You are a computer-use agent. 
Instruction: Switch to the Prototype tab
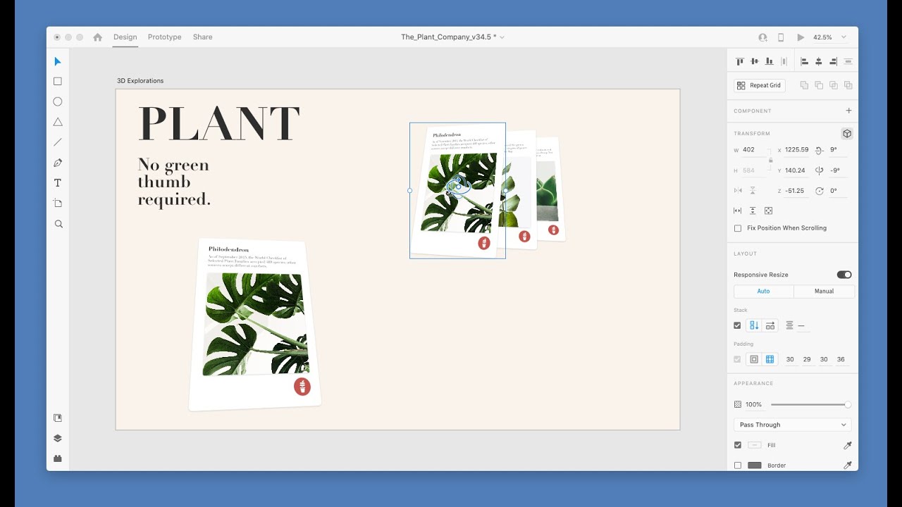[164, 37]
